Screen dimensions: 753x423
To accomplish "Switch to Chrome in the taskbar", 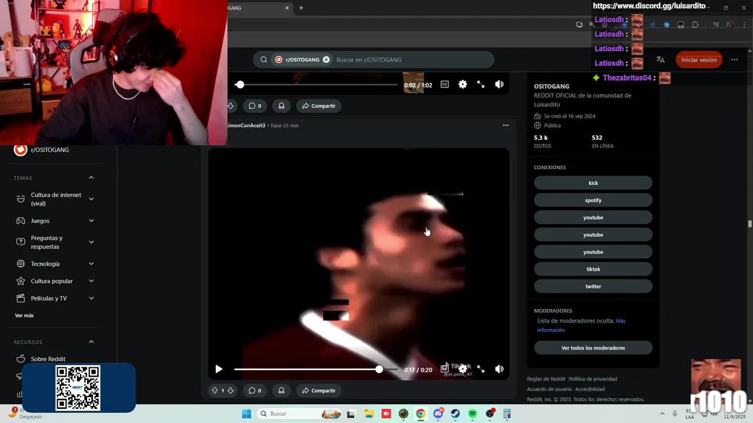I will pyautogui.click(x=421, y=414).
